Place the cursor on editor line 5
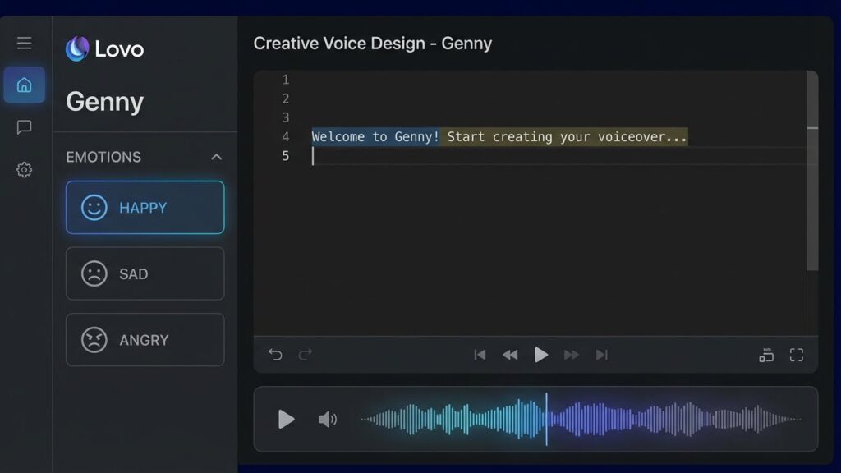Viewport: 841px width, 473px height. (x=558, y=156)
